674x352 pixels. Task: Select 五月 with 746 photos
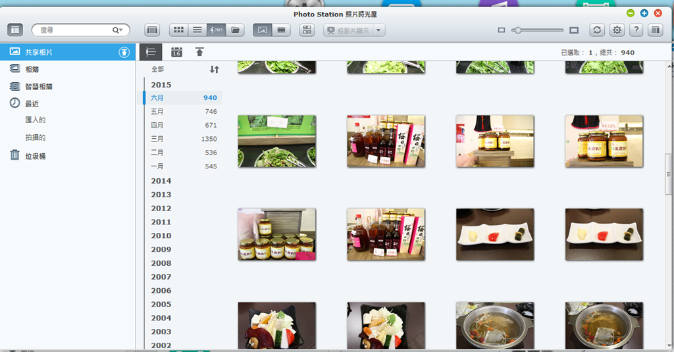coord(183,111)
